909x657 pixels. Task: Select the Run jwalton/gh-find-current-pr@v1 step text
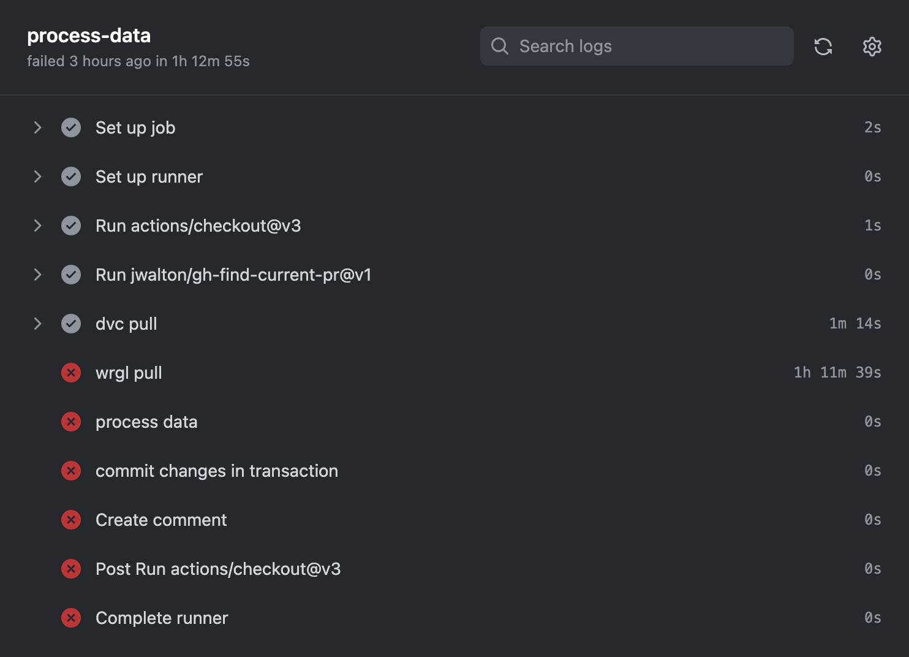tap(233, 275)
